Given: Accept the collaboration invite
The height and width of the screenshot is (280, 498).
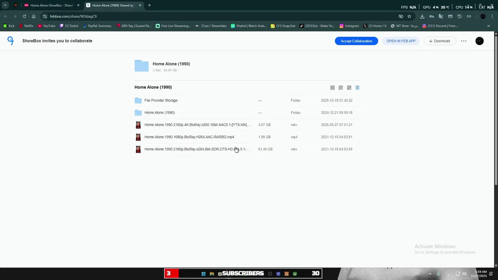Looking at the screenshot, I should (356, 41).
